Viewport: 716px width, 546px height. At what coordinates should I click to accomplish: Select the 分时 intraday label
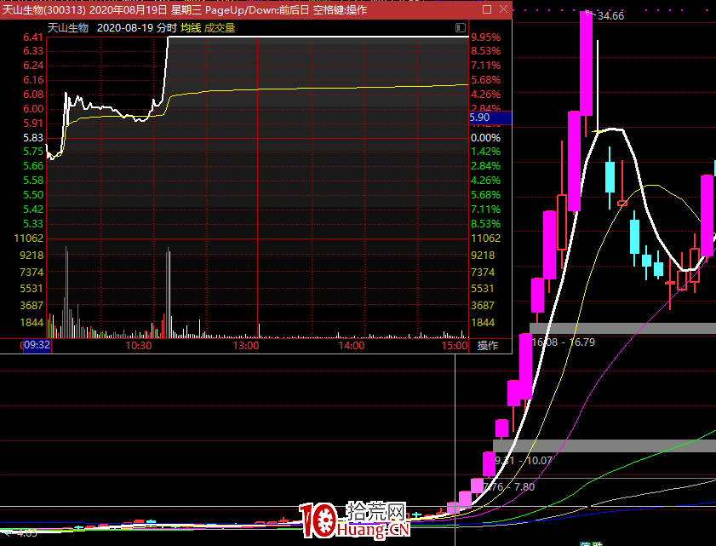[167, 28]
